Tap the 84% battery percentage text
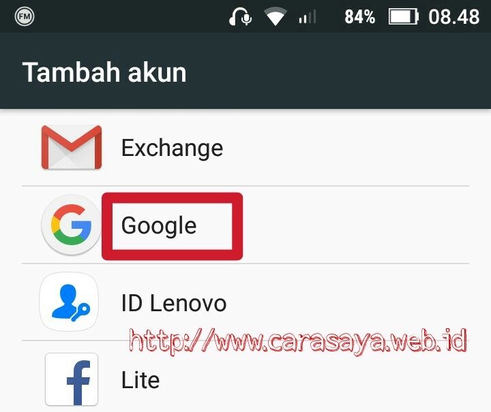The width and height of the screenshot is (491, 412). point(359,17)
